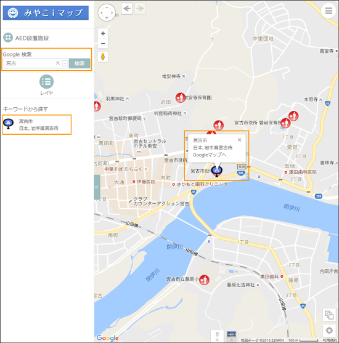Click the 利用規約 terms link
Screen dimensions: 339x343
330,340
